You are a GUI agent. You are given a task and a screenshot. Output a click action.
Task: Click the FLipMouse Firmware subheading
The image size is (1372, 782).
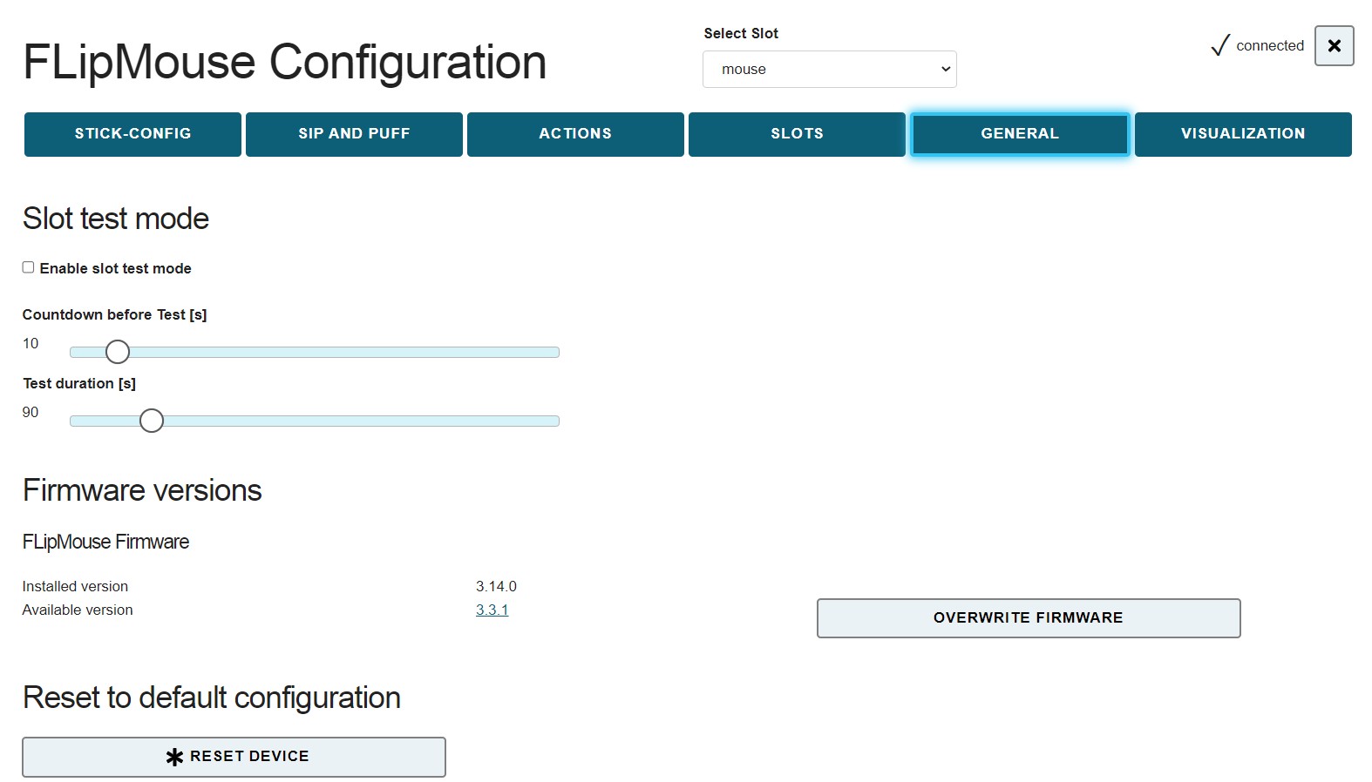(105, 542)
